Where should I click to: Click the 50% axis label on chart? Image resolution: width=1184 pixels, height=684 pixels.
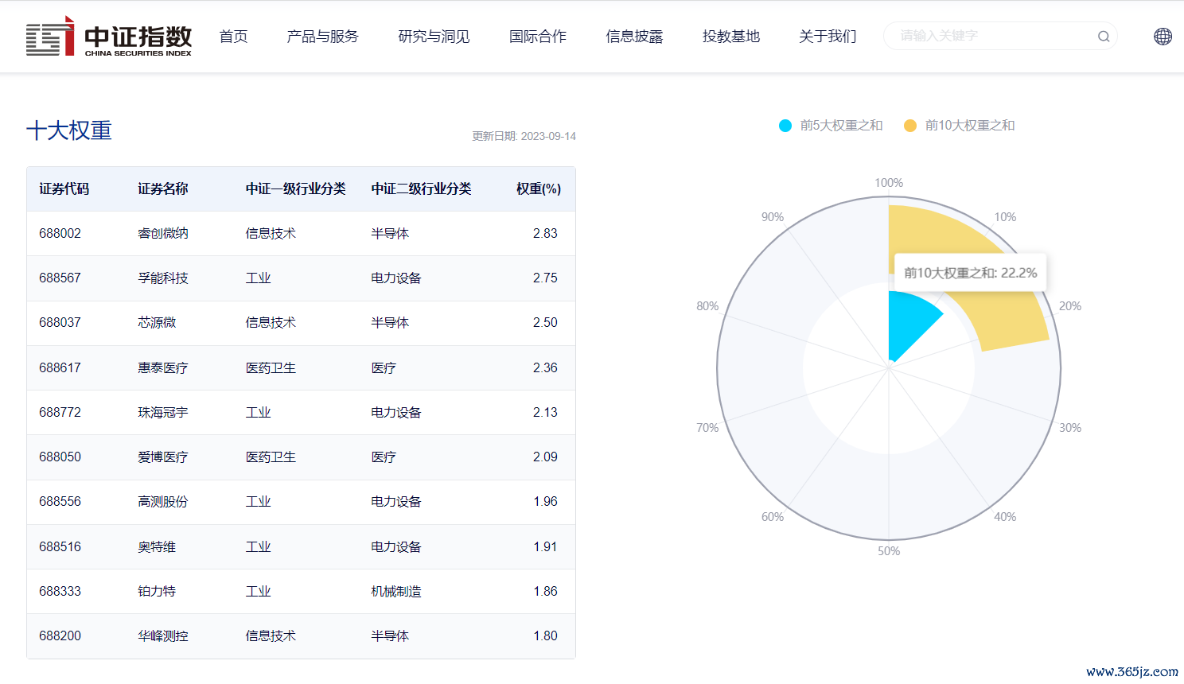pyautogui.click(x=889, y=551)
